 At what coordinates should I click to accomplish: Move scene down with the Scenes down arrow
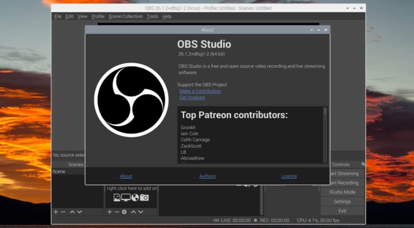pyautogui.click(x=80, y=212)
